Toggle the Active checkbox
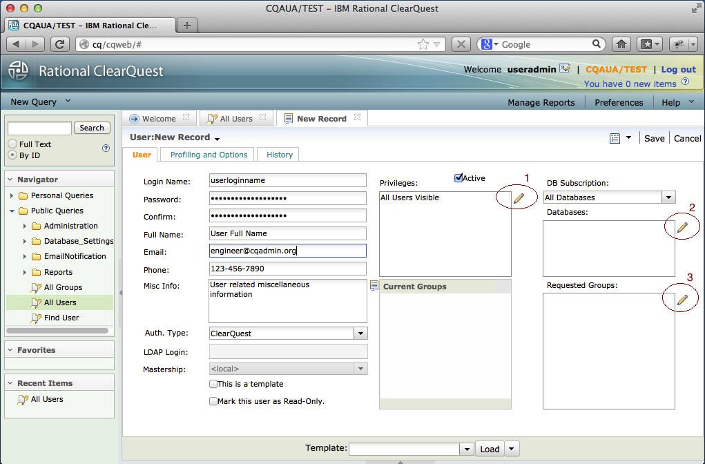The height and width of the screenshot is (464, 705). point(458,178)
